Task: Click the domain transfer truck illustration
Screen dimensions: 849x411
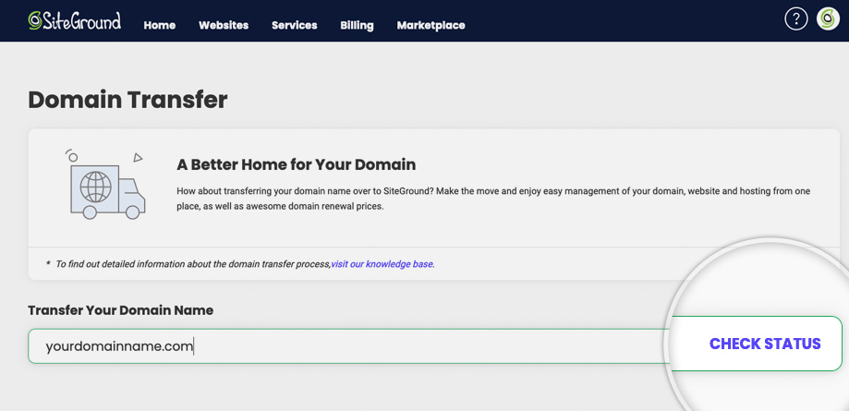Action: coord(106,185)
